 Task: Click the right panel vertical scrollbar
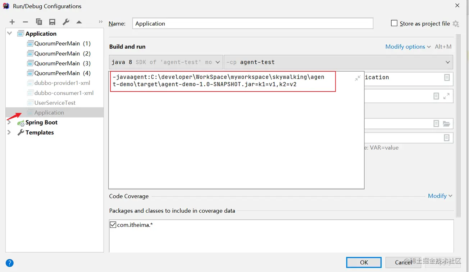pos(458,126)
